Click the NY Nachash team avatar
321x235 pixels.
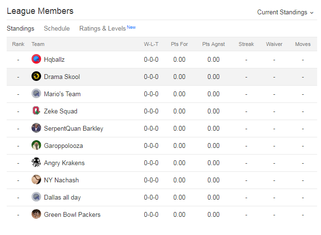point(36,179)
